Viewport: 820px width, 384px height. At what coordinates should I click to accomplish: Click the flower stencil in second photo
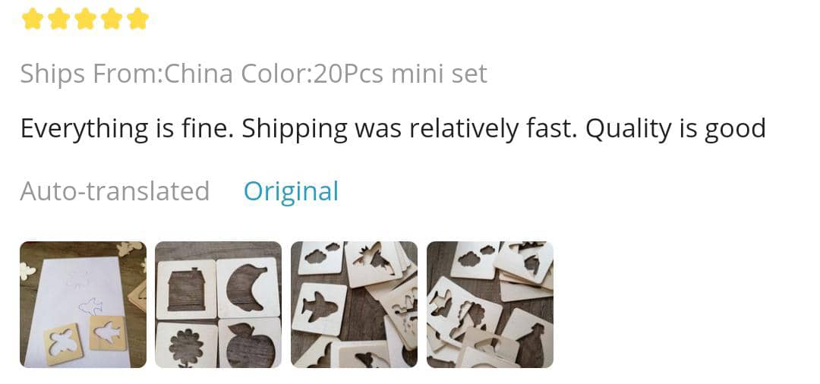(184, 347)
